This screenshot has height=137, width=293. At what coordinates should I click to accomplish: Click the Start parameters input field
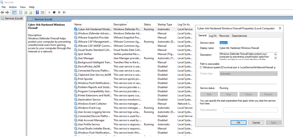coord(250,110)
